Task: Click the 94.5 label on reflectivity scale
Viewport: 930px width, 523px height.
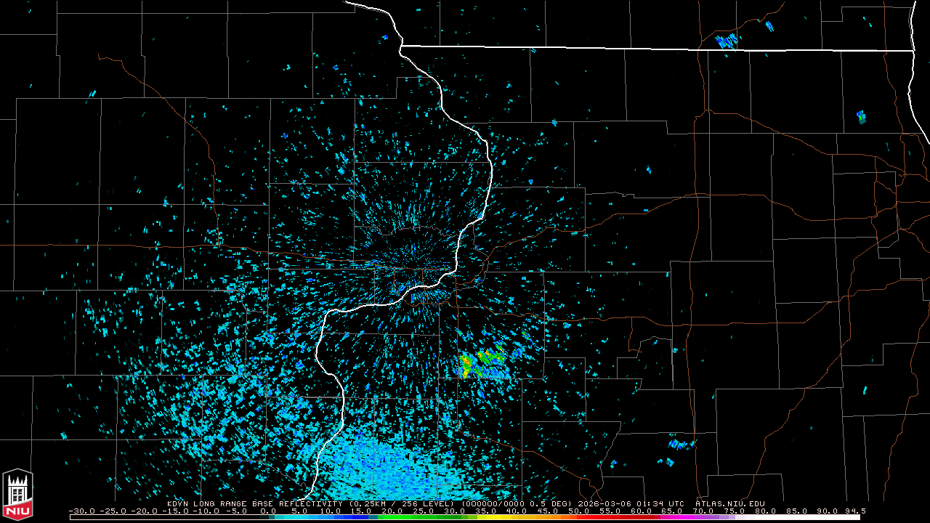Action: (854, 511)
